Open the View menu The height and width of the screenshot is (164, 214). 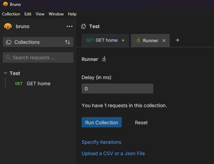point(40,14)
